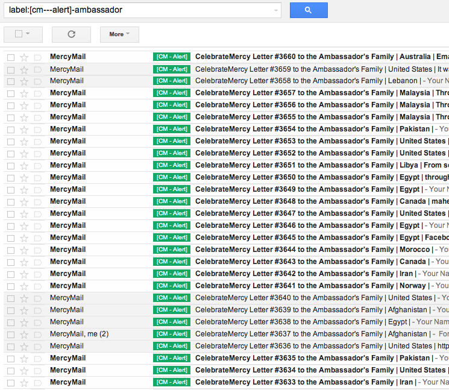Viewport: 449px width, 390px height.
Task: Select the Letter #3660 Australia email checkbox
Action: coord(11,57)
